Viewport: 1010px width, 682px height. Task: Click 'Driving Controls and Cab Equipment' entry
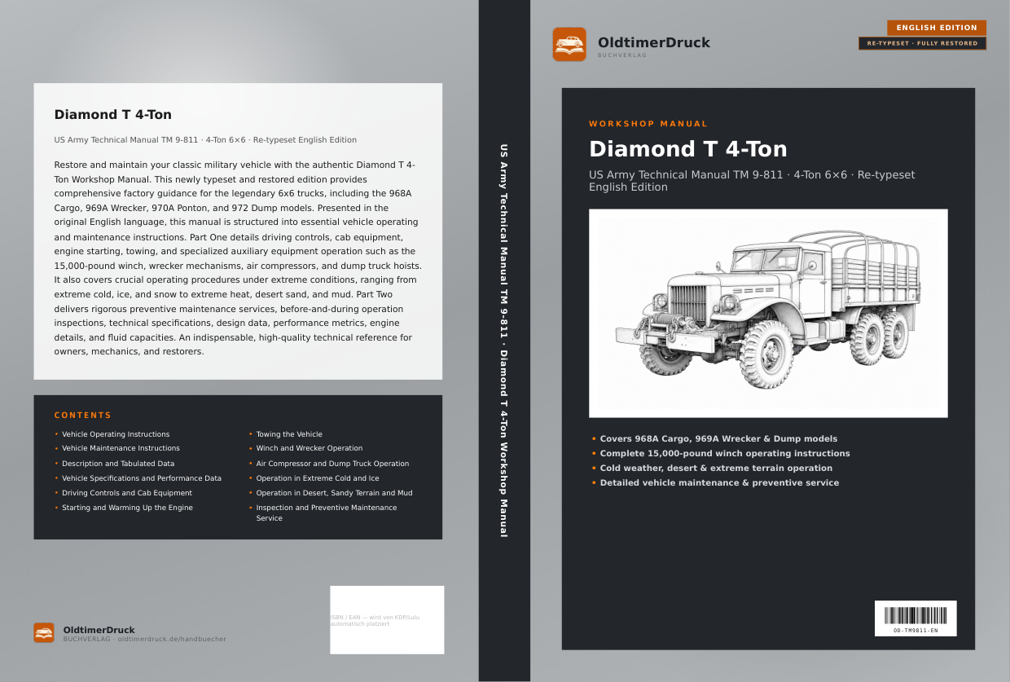click(x=127, y=493)
